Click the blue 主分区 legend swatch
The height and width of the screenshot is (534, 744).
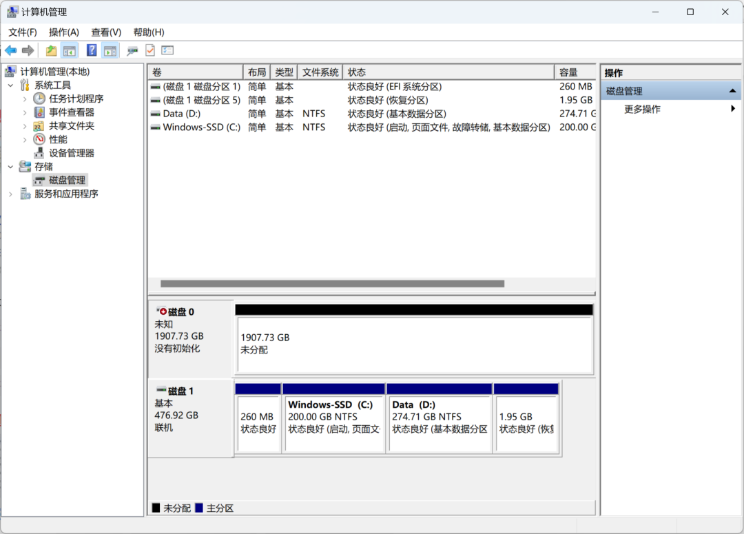pyautogui.click(x=199, y=508)
